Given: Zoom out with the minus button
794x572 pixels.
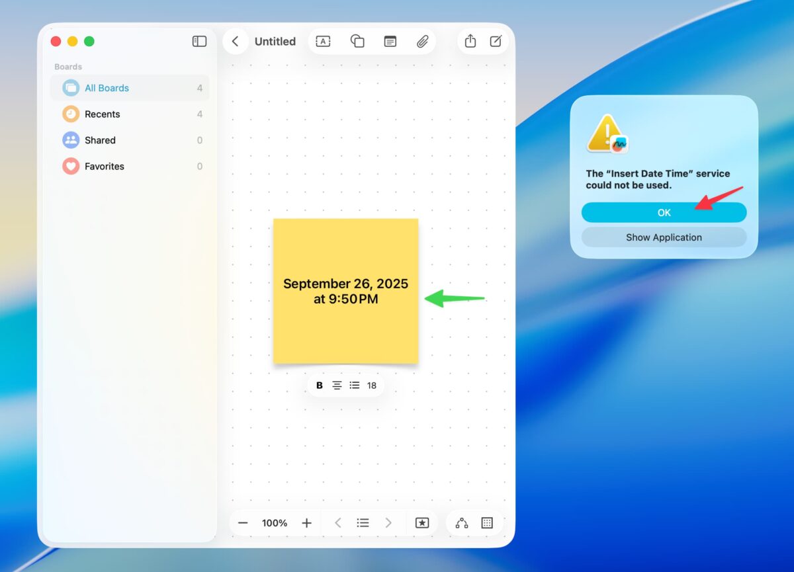Looking at the screenshot, I should click(243, 523).
